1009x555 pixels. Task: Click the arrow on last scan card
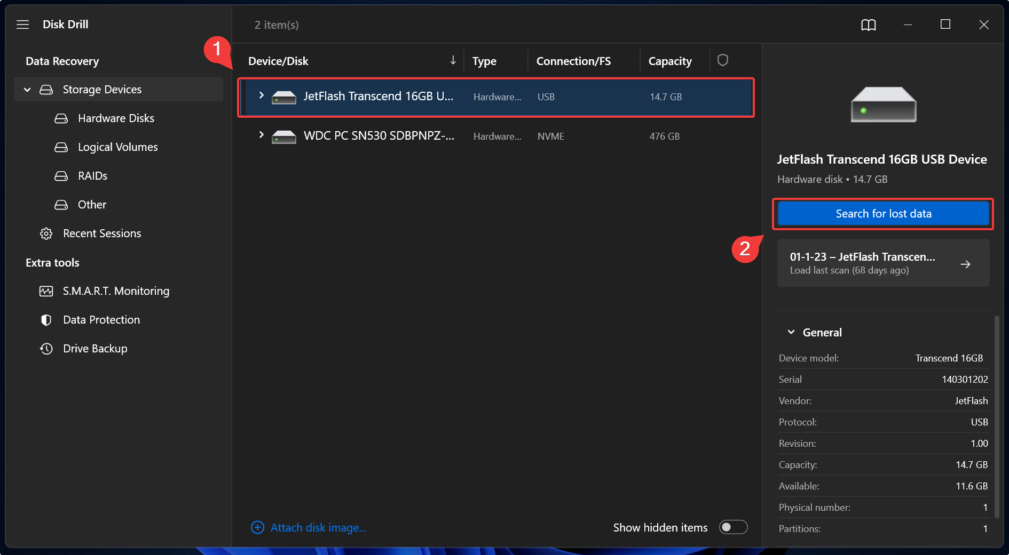pos(965,264)
